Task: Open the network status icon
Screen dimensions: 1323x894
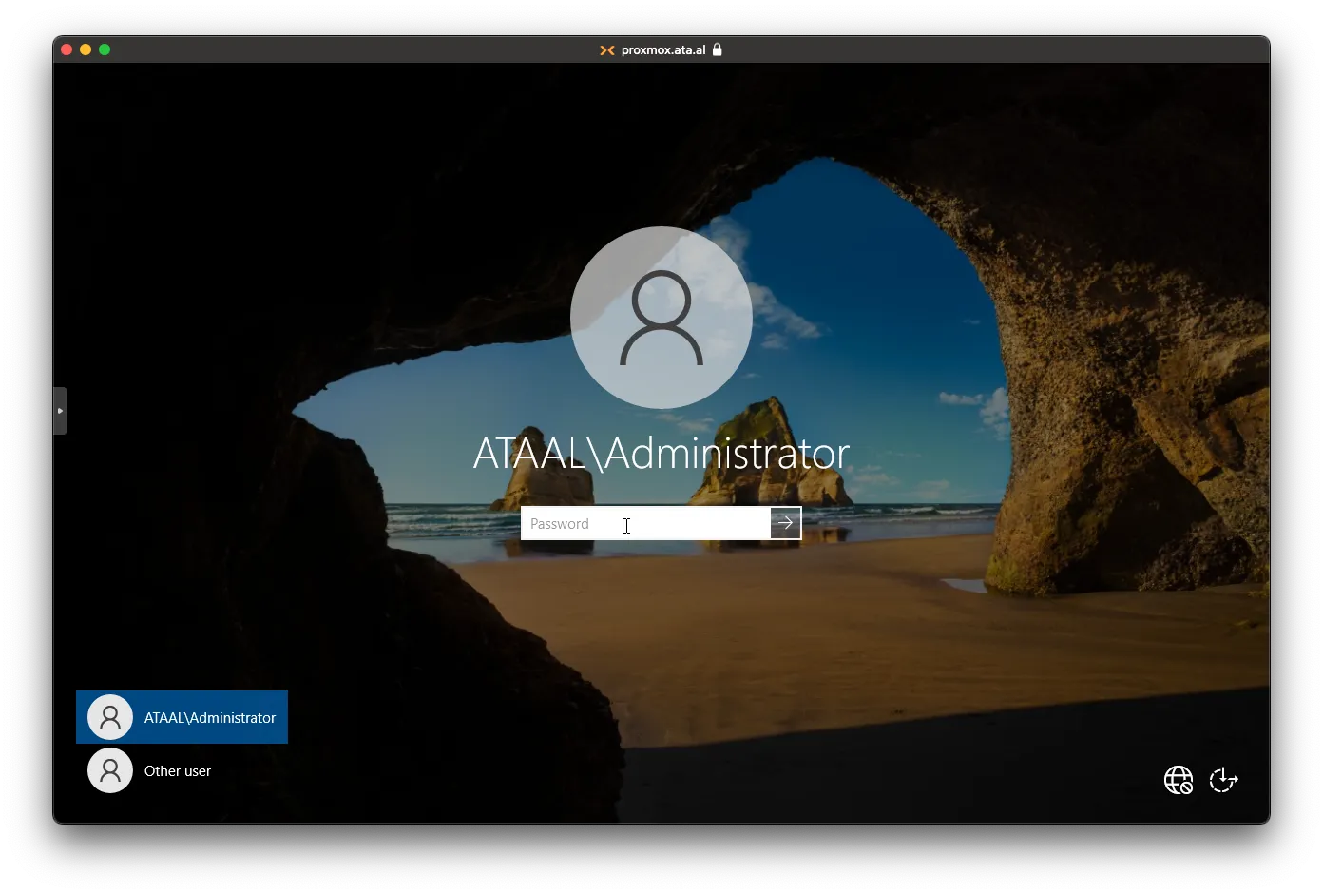Action: tap(1179, 780)
